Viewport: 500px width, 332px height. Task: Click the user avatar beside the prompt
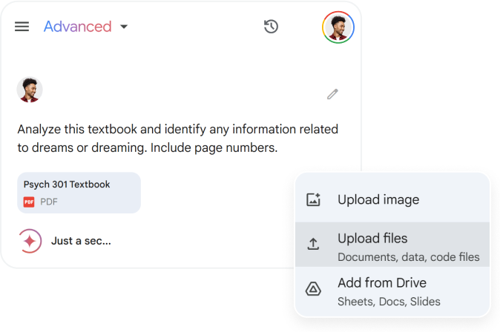coord(30,90)
